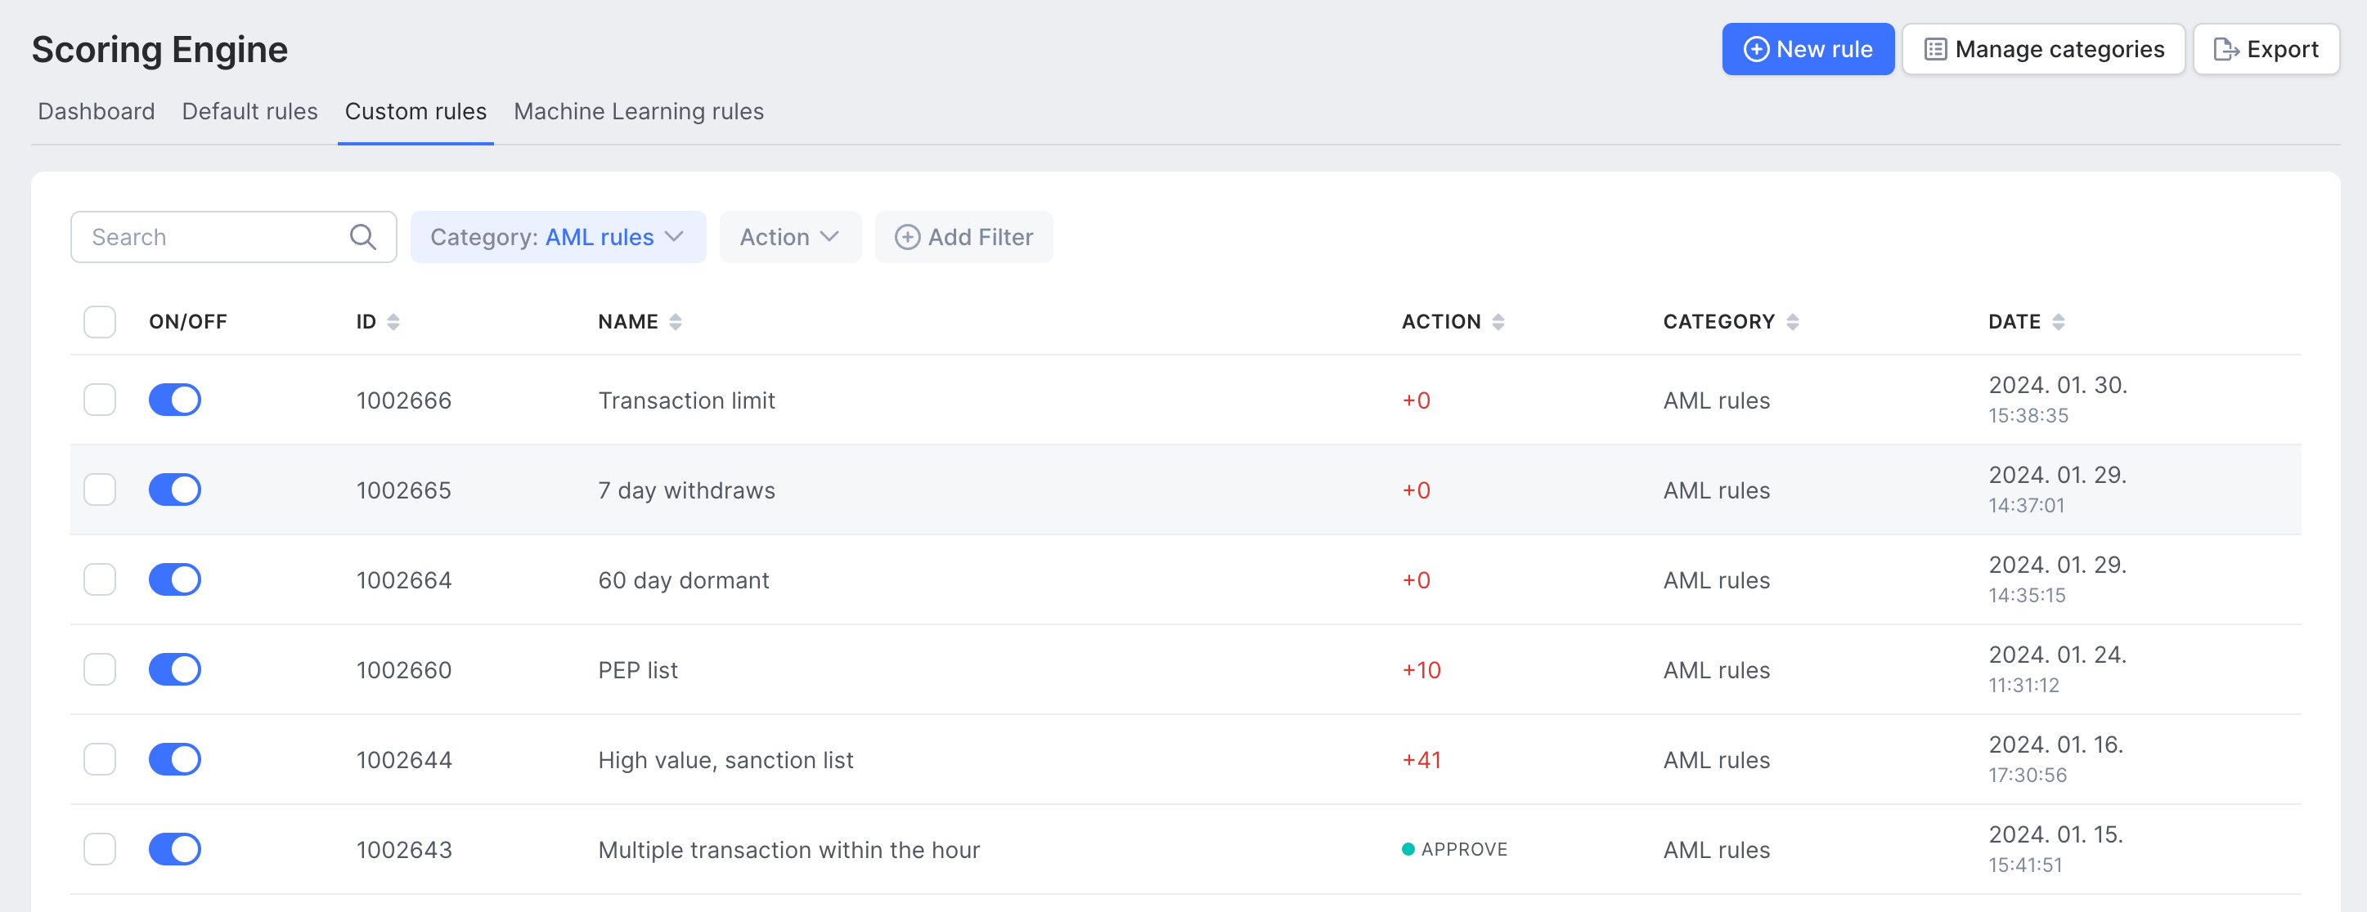The height and width of the screenshot is (912, 2367).
Task: Open the Category: AML rules dropdown
Action: pos(557,237)
